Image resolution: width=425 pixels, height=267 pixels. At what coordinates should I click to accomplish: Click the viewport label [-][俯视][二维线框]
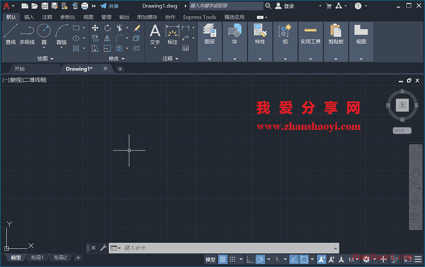point(24,80)
